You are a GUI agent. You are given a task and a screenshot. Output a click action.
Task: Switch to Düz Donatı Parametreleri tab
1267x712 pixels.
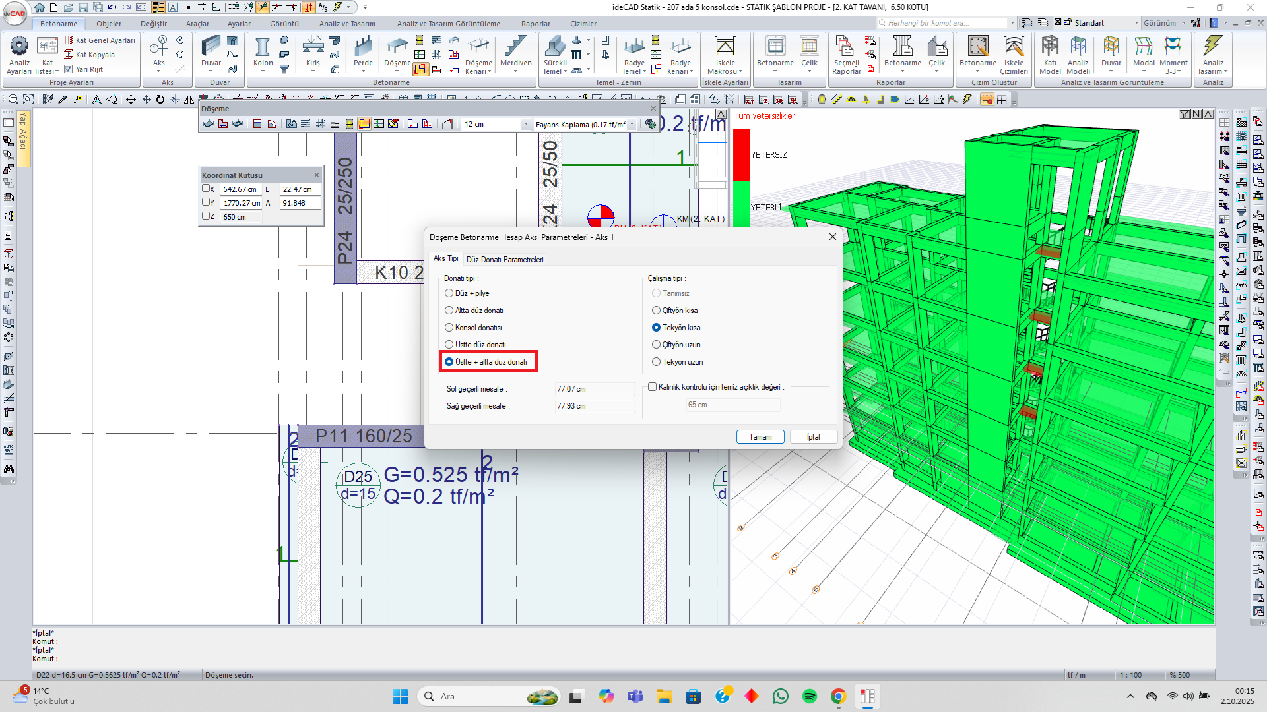(505, 260)
